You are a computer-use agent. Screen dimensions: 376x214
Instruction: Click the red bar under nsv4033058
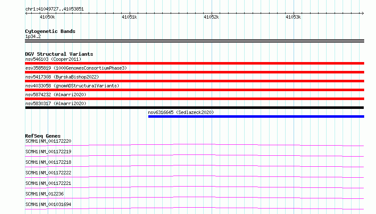(x=194, y=90)
